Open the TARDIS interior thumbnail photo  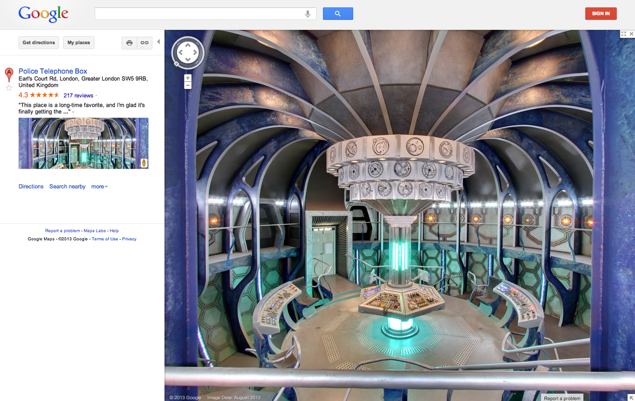tap(83, 143)
